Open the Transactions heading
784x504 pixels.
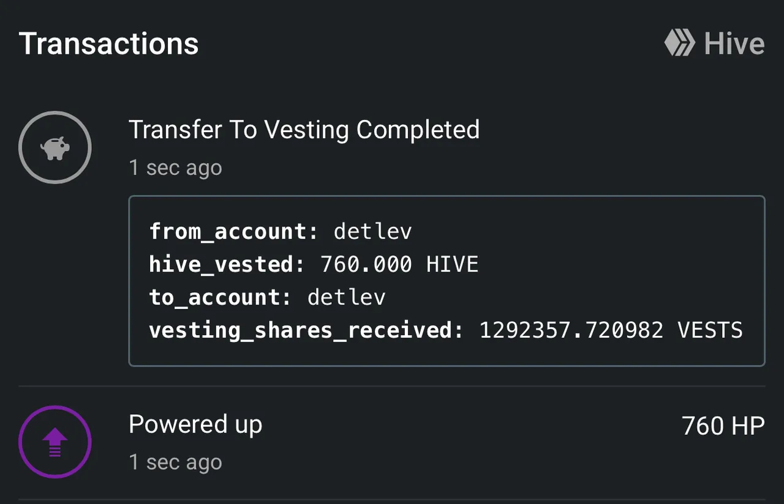109,43
